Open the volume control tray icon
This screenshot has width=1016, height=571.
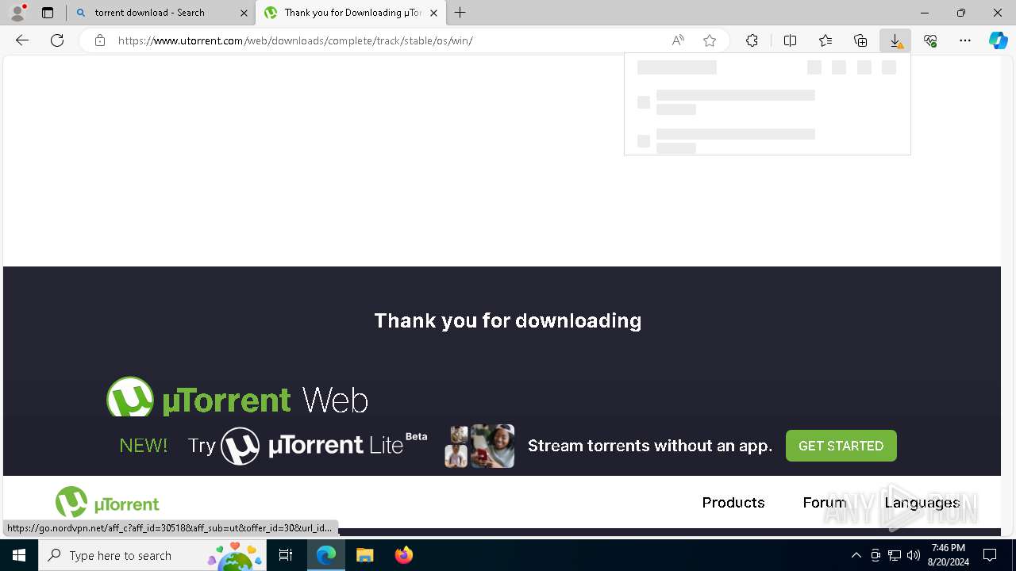[x=914, y=555]
